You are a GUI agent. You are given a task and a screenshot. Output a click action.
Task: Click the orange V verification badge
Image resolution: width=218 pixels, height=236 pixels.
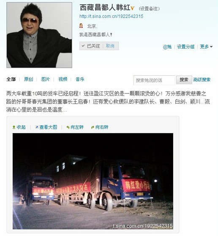(x=132, y=8)
